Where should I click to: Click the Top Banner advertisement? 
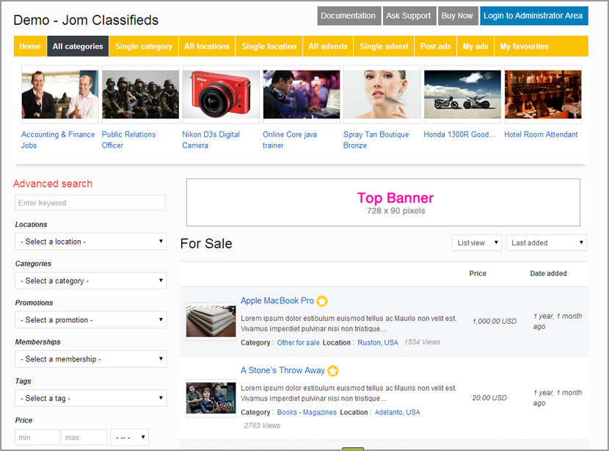[x=383, y=203]
